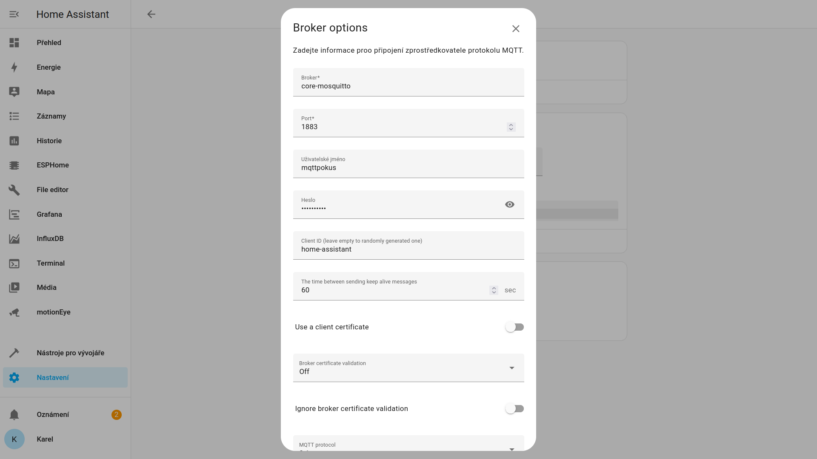Open the Karel user profile
The width and height of the screenshot is (817, 459).
click(x=45, y=439)
